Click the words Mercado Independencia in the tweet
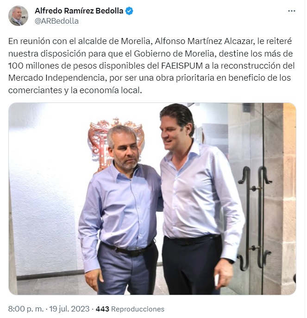Screen dimensions: 307x318 pos(56,78)
